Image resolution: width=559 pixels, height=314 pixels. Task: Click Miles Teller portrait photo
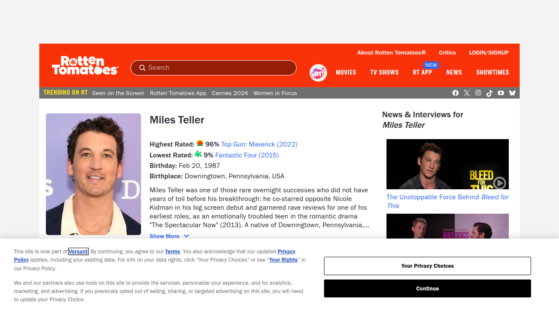93,174
